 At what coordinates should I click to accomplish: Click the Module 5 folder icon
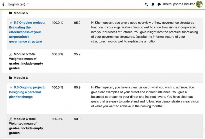click(11, 13)
